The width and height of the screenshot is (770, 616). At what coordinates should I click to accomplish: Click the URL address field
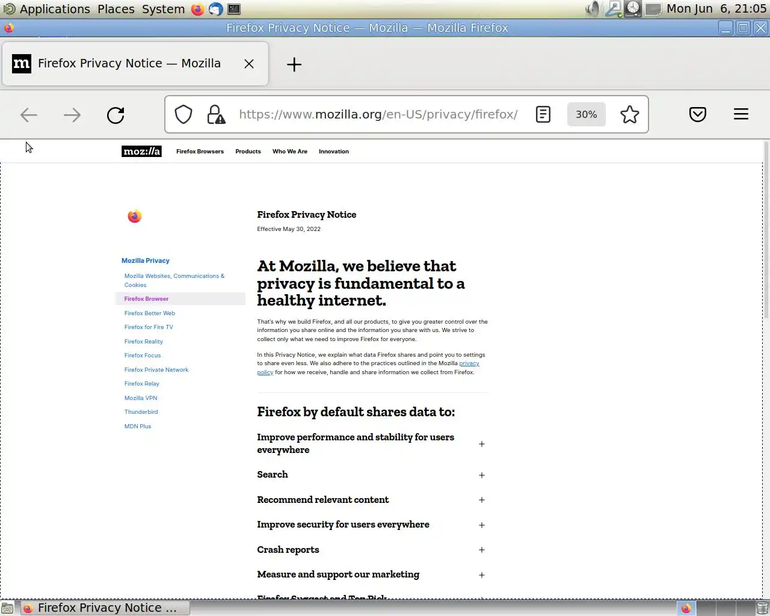point(378,114)
